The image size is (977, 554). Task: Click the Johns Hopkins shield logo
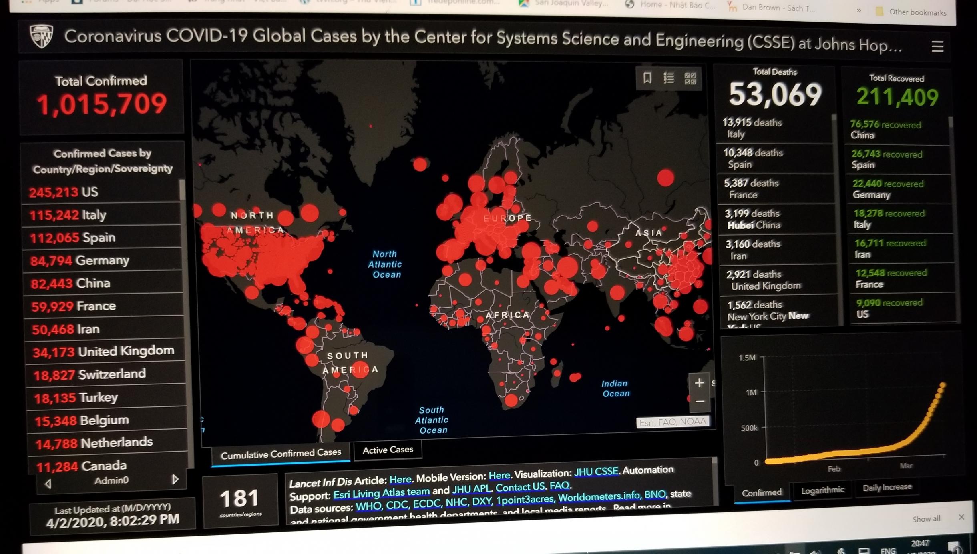[42, 36]
